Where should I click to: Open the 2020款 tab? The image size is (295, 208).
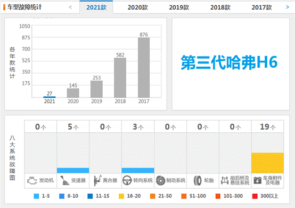tap(138, 7)
